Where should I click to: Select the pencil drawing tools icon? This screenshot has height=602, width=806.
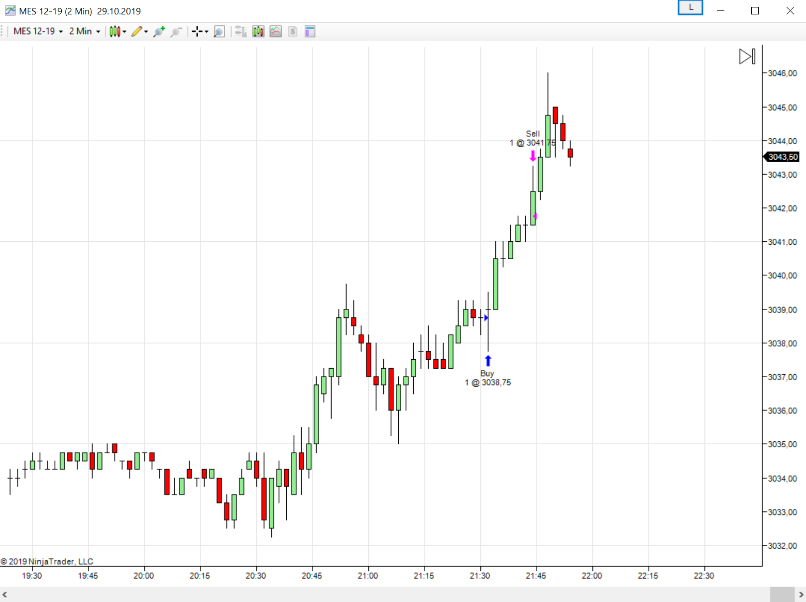(x=137, y=32)
